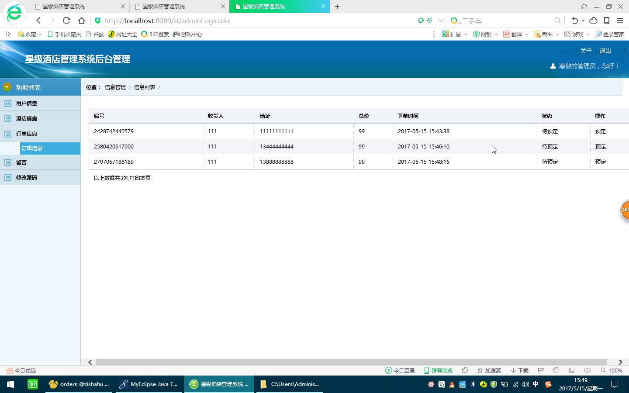The height and width of the screenshot is (393, 629).
Task: Open a new browser tab with plus
Action: [337, 7]
